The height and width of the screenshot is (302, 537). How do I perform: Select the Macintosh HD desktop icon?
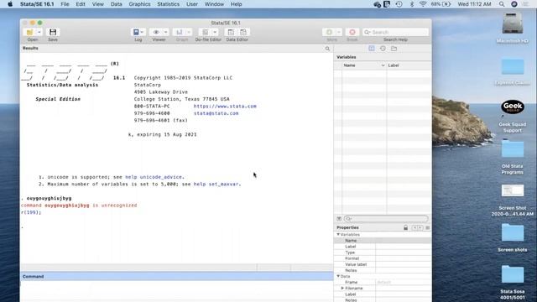click(513, 23)
